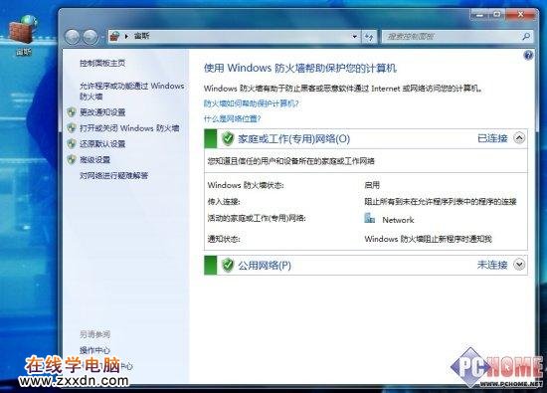
Task: Click shield icon next to 更改通知设置
Action: tap(72, 112)
